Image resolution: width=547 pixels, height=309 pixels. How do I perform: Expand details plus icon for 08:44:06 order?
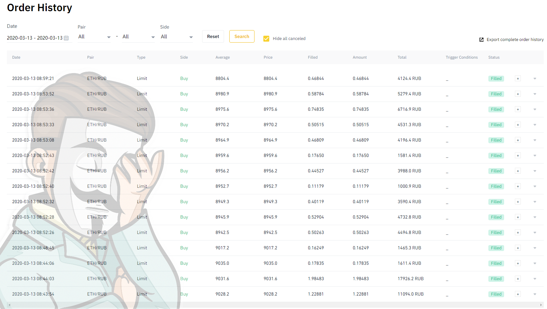[x=518, y=263]
